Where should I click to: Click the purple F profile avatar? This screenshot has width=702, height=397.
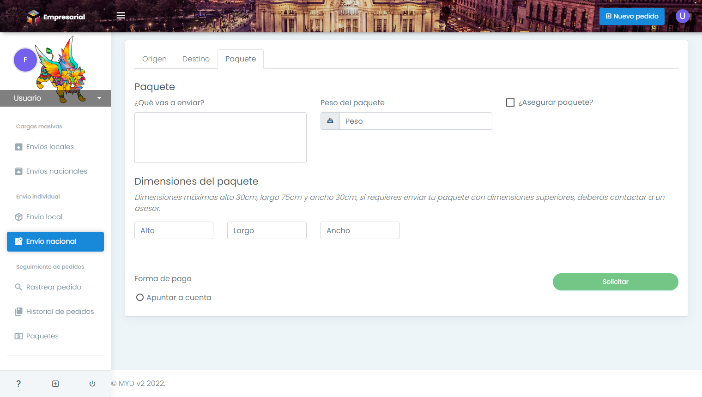[25, 60]
